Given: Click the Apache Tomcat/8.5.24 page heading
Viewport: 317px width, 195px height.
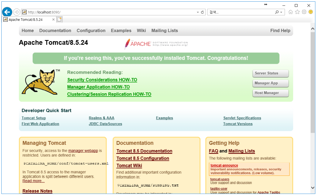Looking at the screenshot, I should coord(53,43).
